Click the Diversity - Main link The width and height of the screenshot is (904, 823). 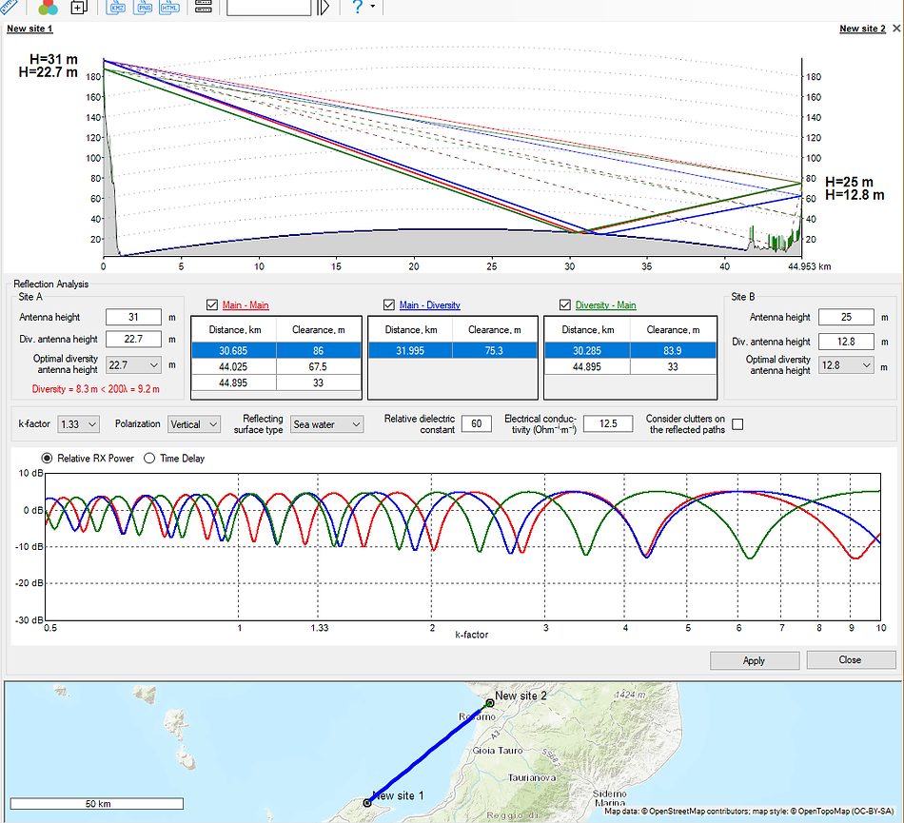[x=605, y=304]
